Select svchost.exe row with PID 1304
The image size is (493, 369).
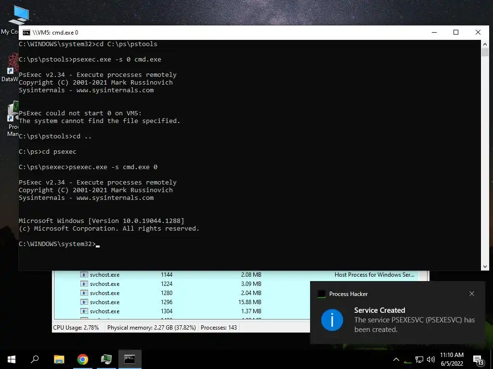point(182,311)
